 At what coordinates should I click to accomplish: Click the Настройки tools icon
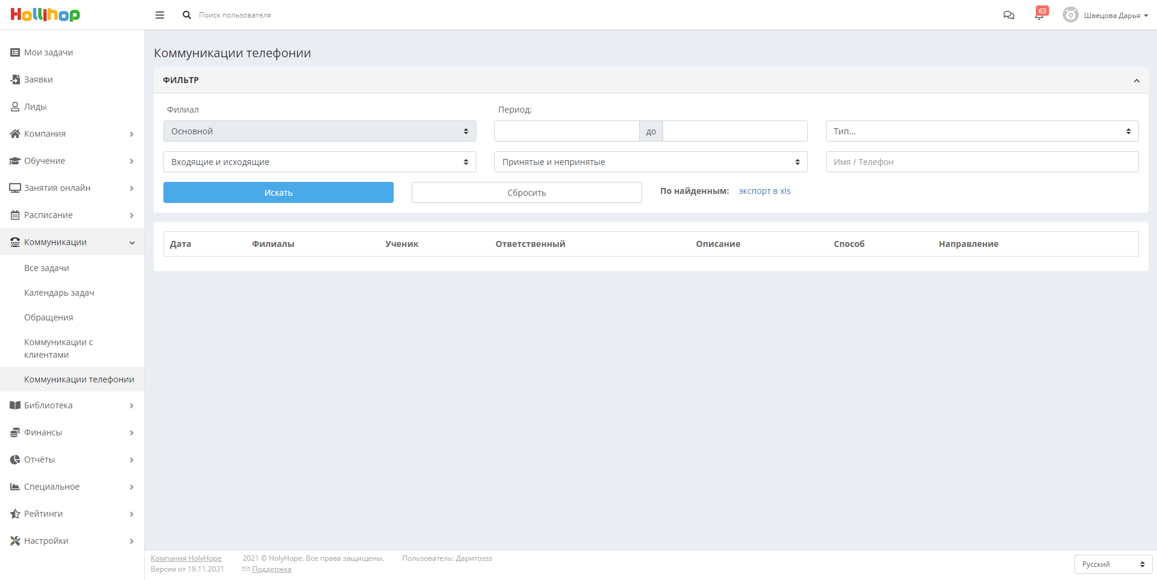(15, 541)
